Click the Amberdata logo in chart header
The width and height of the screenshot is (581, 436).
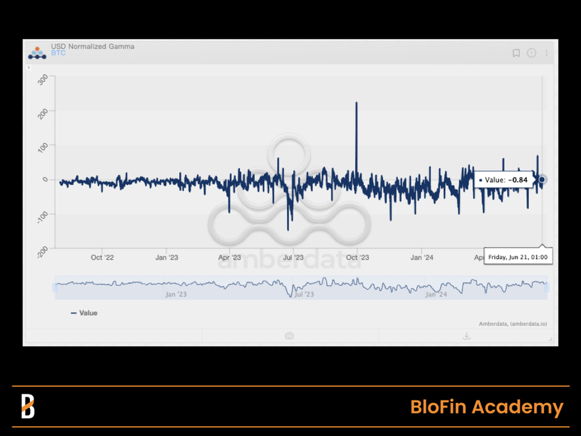click(x=37, y=53)
